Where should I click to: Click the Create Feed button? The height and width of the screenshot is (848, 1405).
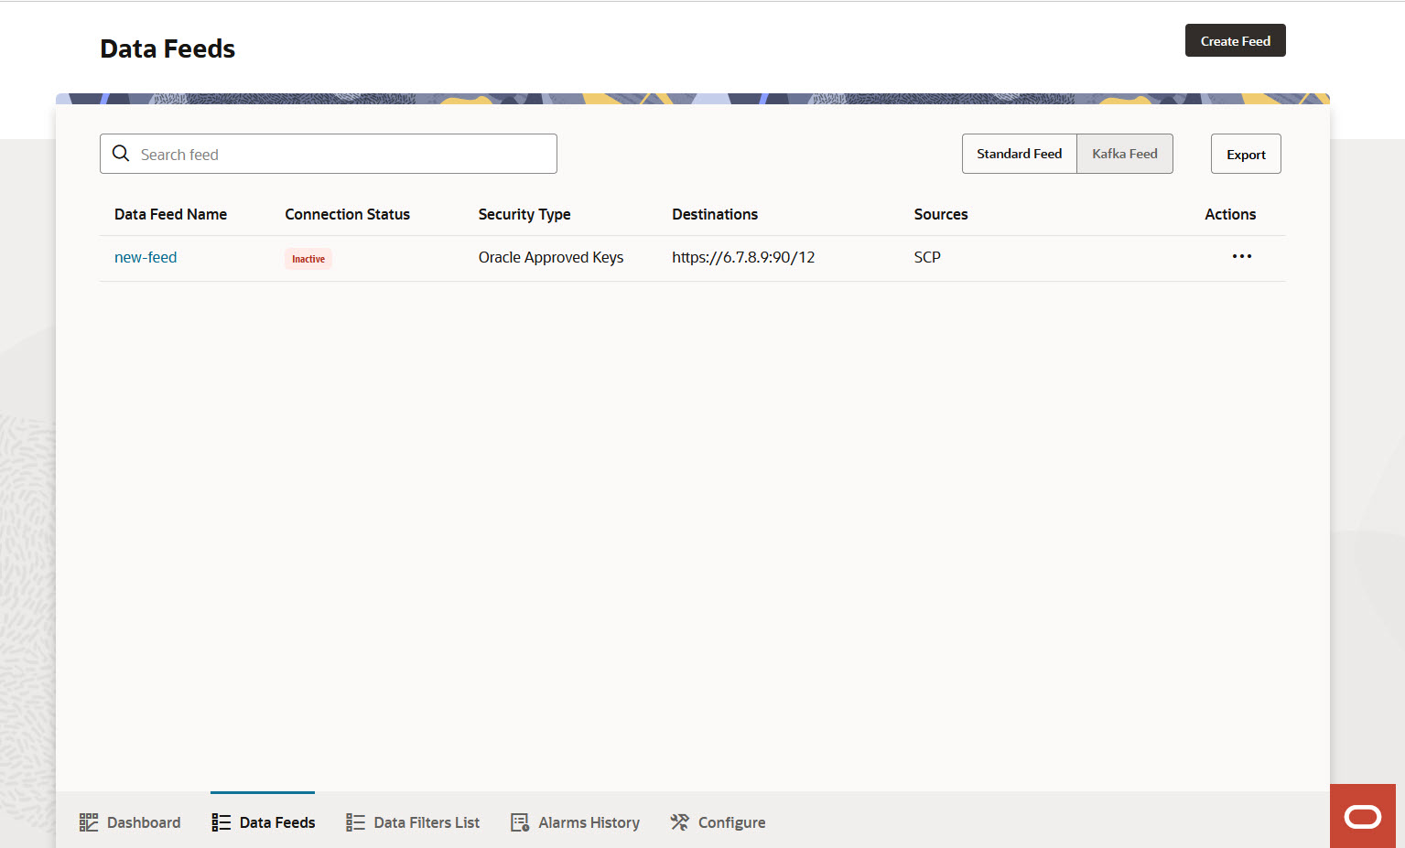click(x=1235, y=40)
